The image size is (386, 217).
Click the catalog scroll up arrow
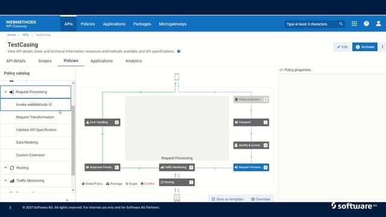(x=73, y=83)
